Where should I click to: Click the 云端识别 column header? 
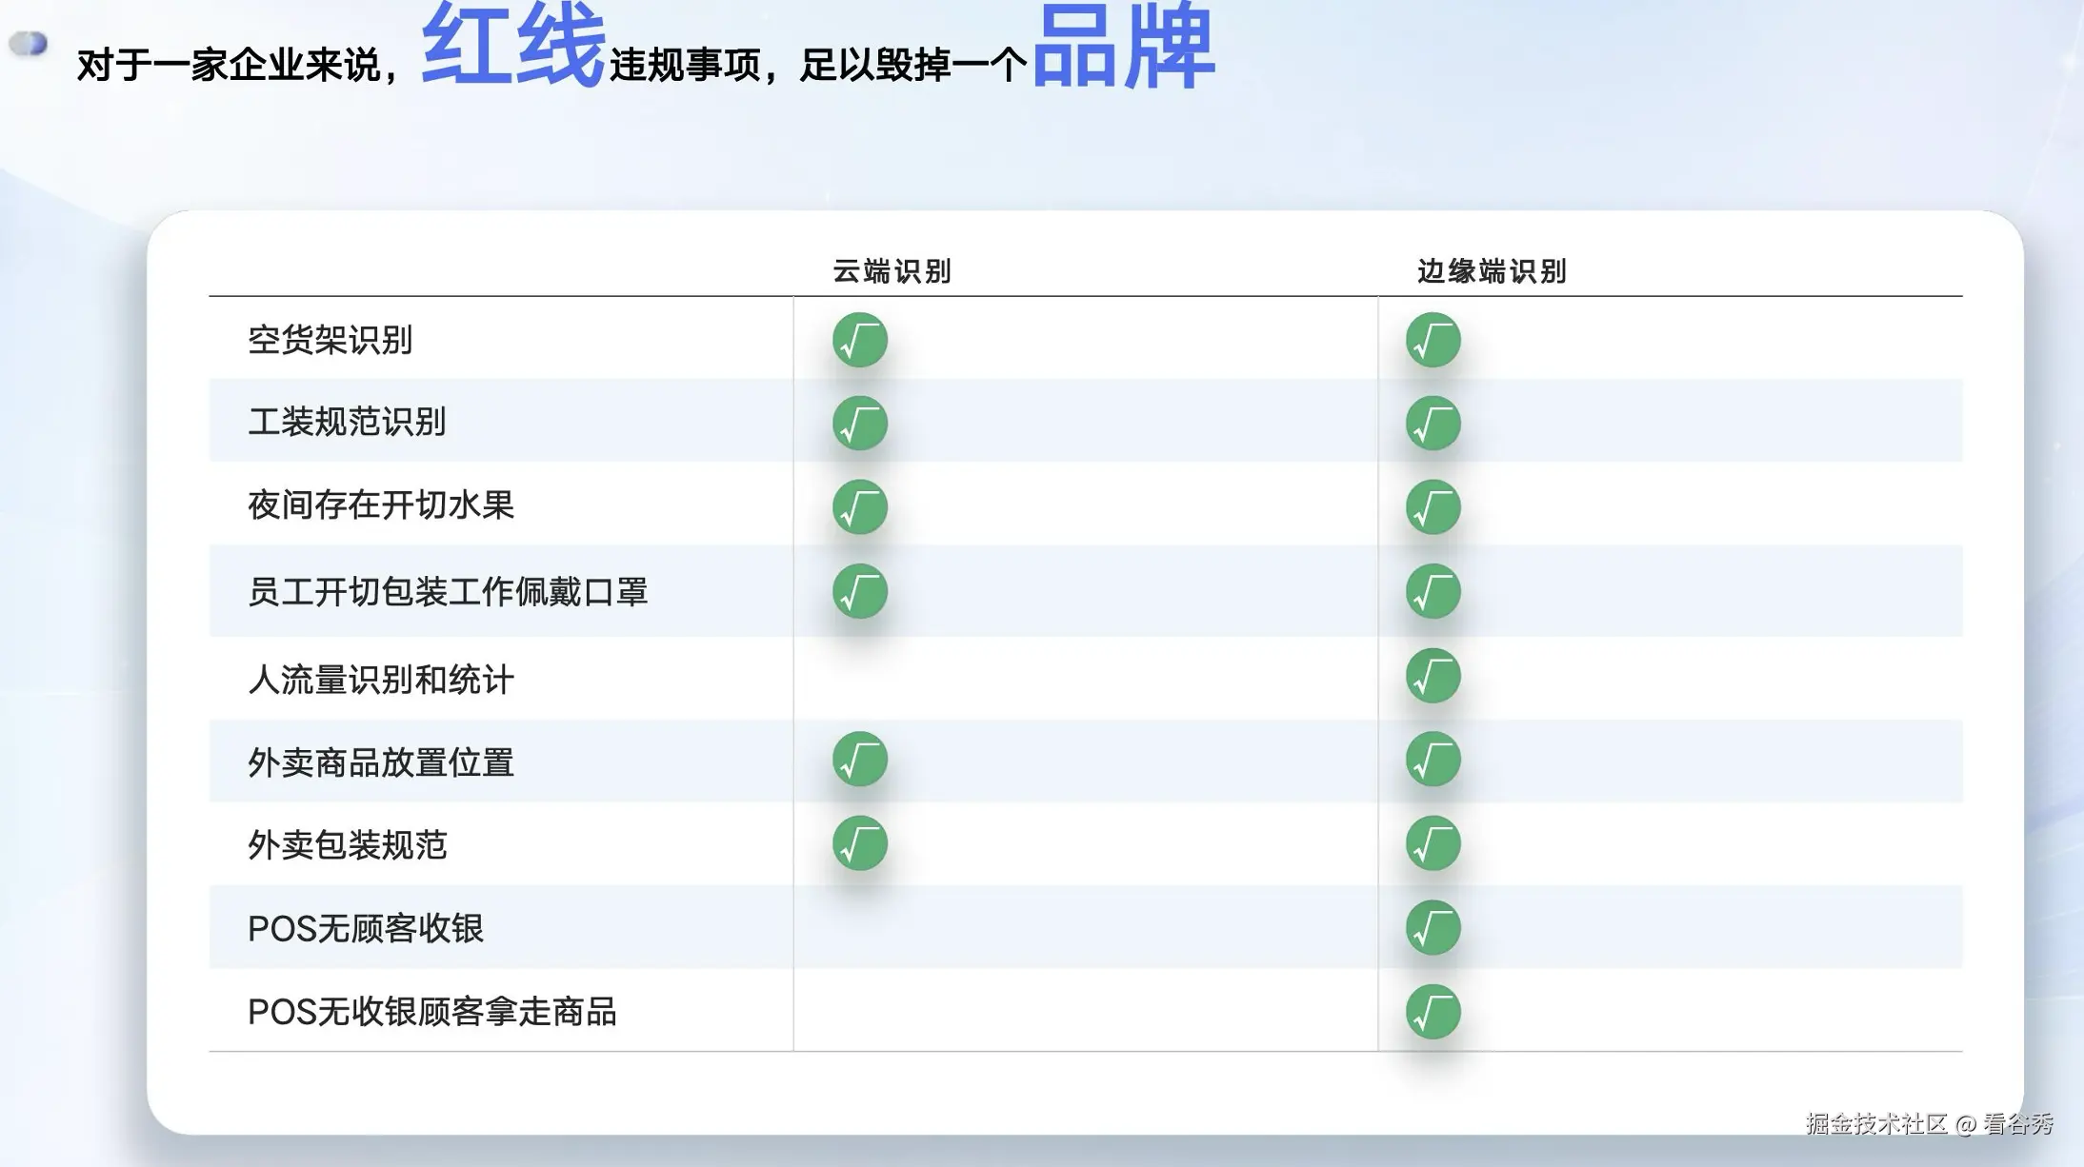tap(892, 271)
